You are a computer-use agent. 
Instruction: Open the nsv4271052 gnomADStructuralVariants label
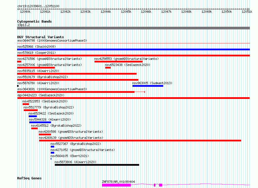click(83, 150)
